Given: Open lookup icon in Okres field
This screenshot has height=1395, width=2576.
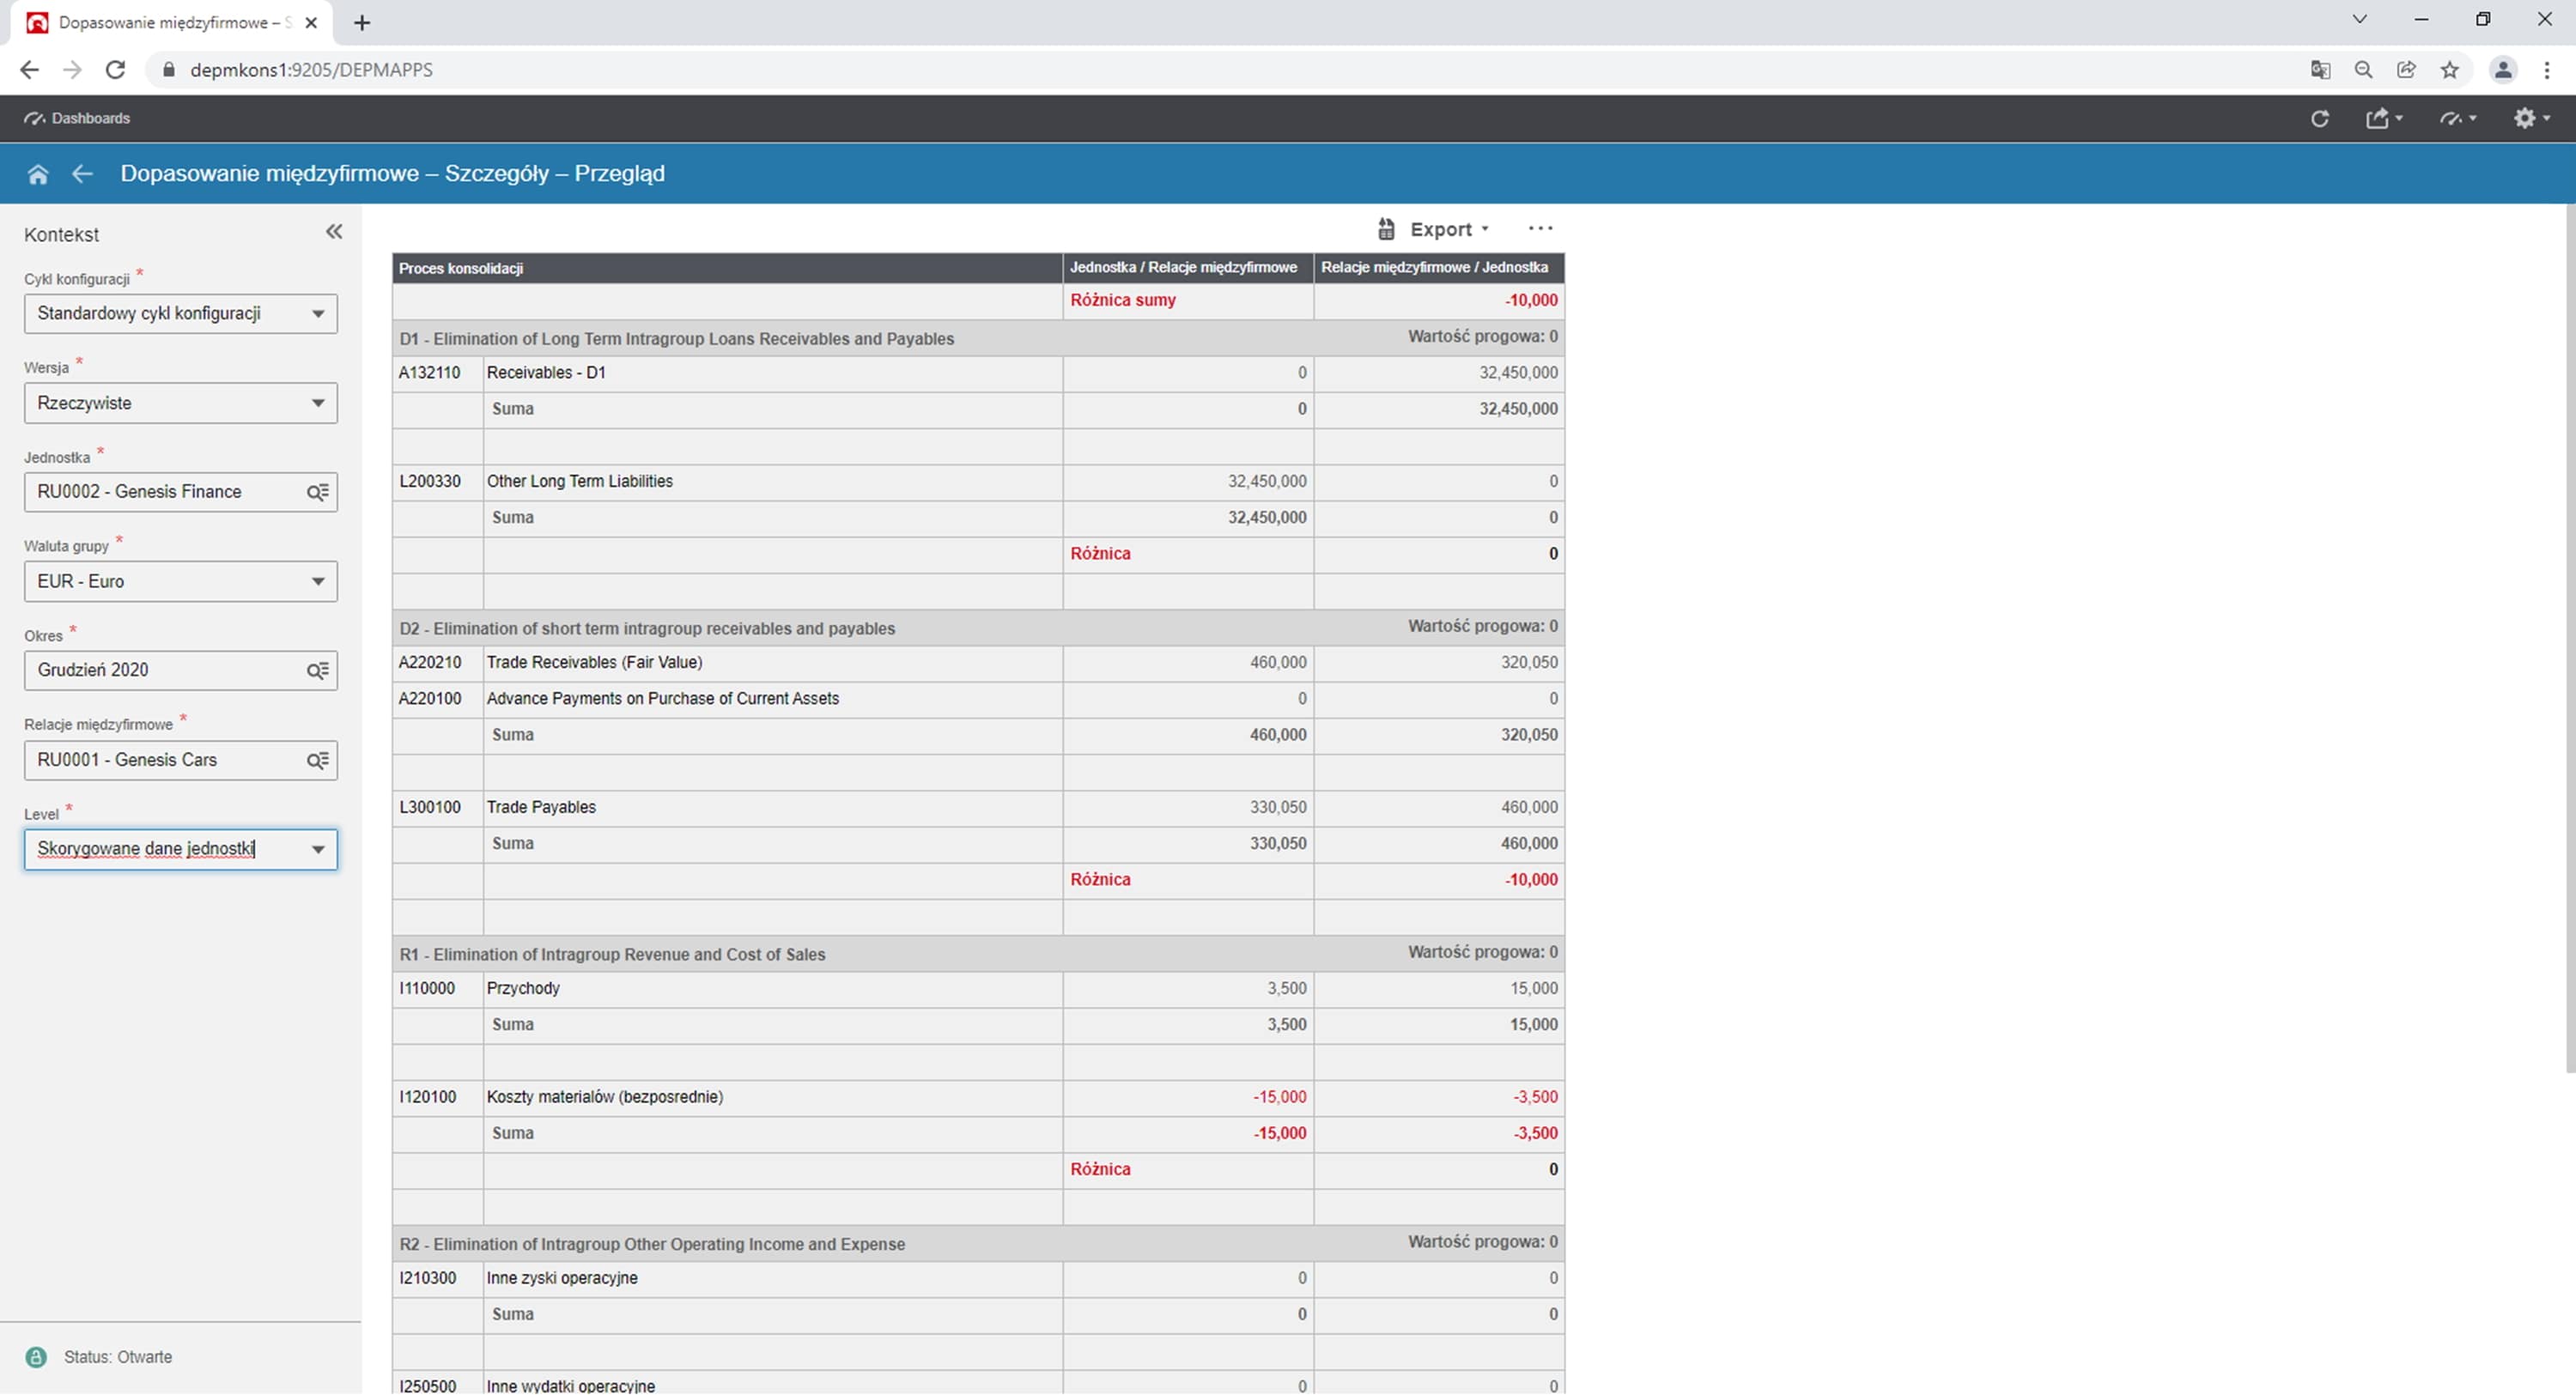Looking at the screenshot, I should [317, 671].
